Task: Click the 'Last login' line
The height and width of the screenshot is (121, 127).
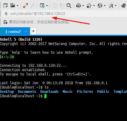Action: tap(54, 83)
